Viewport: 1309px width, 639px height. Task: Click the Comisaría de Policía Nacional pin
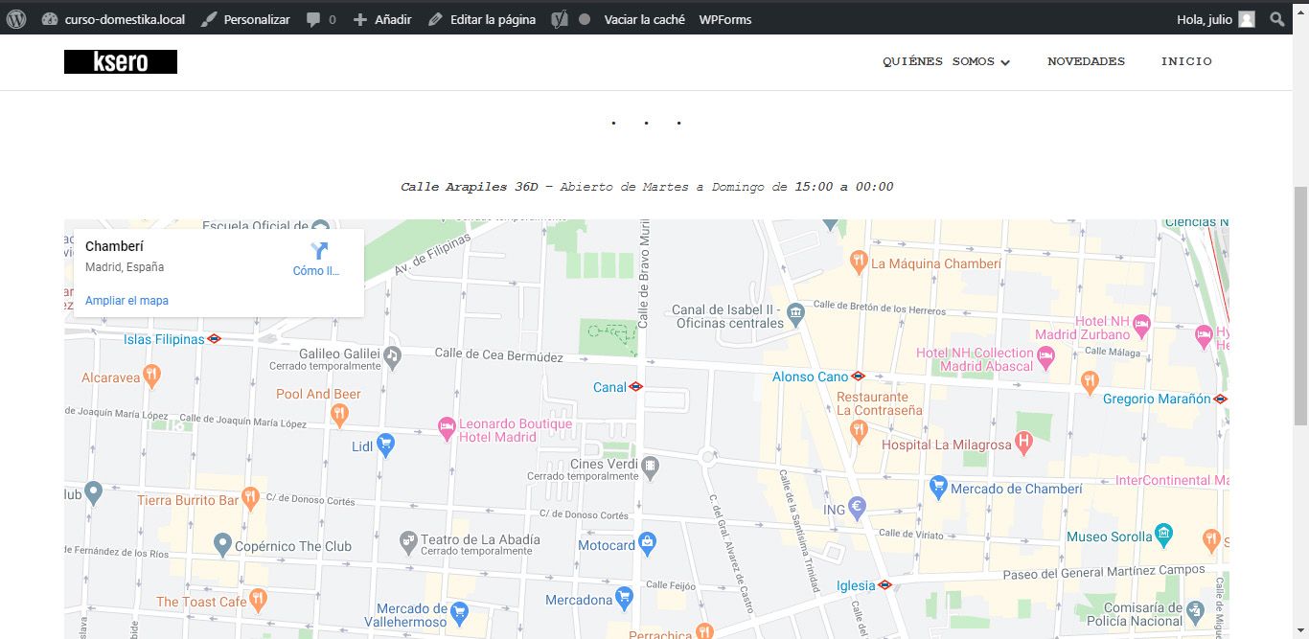[1195, 610]
